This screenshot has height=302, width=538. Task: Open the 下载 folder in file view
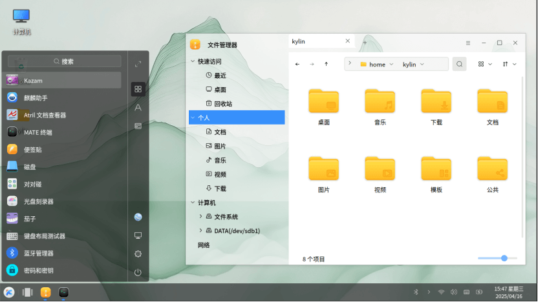(436, 107)
